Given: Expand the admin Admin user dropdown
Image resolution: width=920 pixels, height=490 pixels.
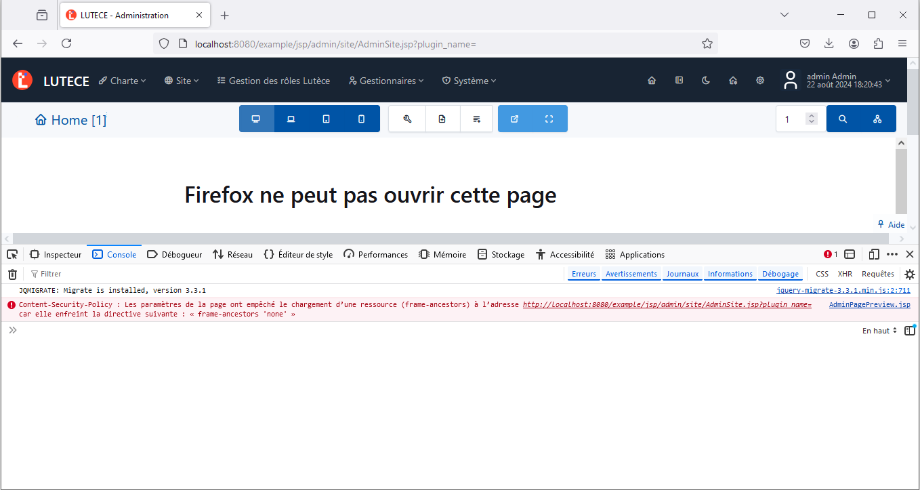Looking at the screenshot, I should coord(840,80).
